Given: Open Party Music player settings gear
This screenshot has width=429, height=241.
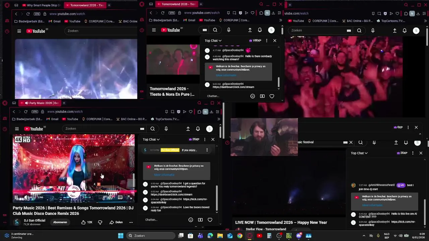Looking at the screenshot, I should point(111,197).
